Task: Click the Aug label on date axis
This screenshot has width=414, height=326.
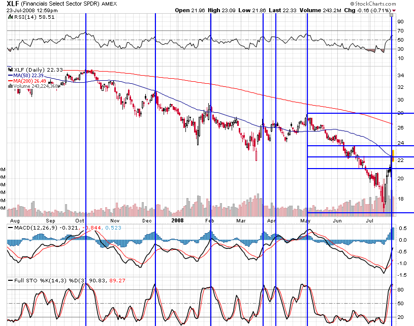Action: [x=15, y=221]
